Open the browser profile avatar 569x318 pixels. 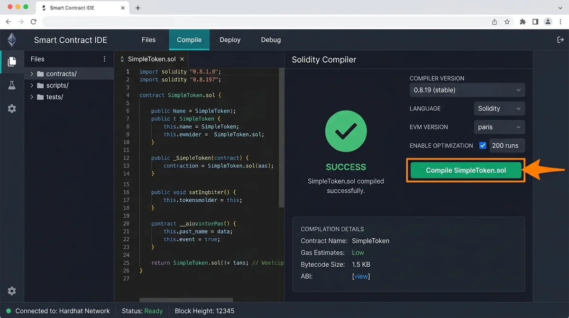coord(548,22)
